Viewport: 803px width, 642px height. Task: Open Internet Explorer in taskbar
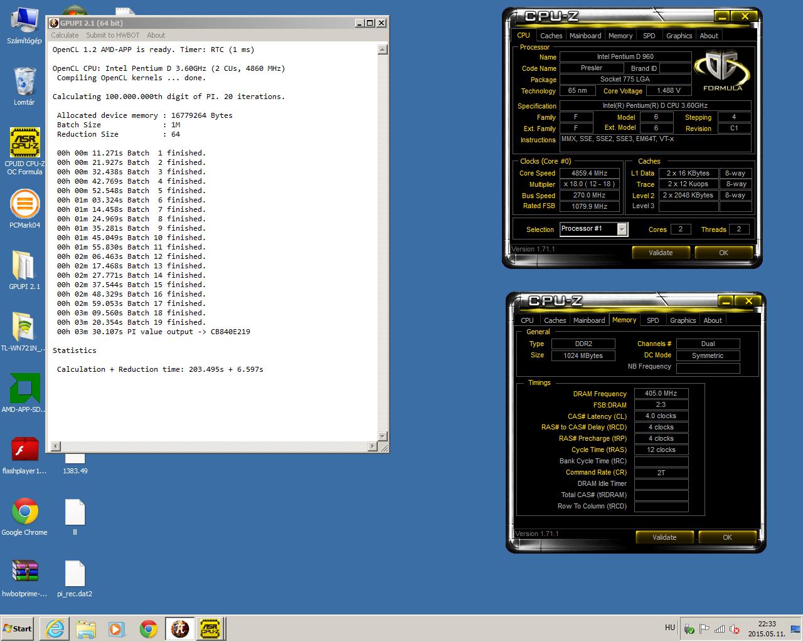click(x=55, y=628)
